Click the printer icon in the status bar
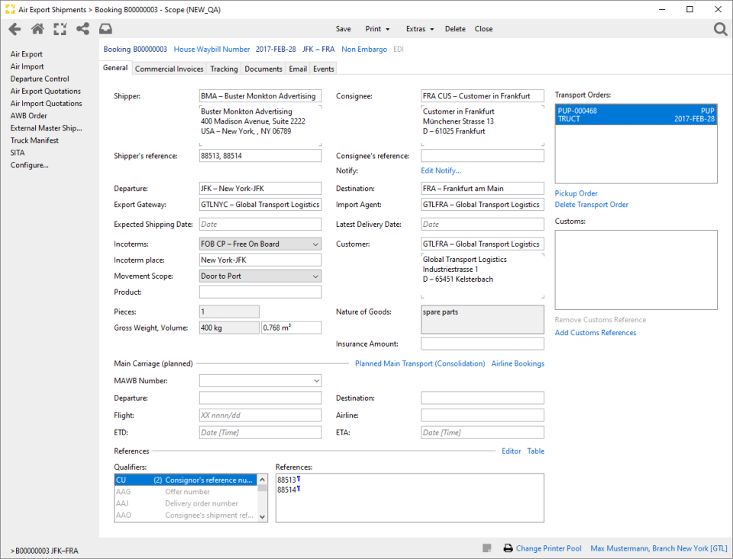The width and height of the screenshot is (733, 559). [x=508, y=548]
